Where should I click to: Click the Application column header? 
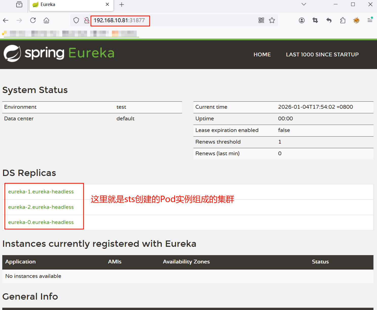(21, 262)
